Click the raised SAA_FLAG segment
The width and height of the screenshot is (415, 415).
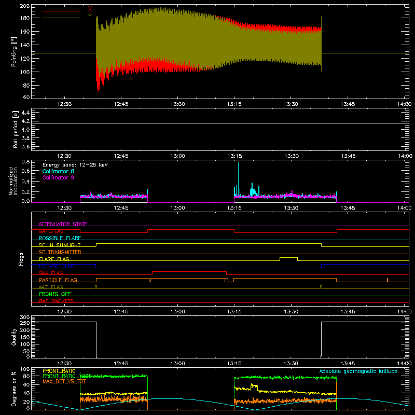[x=189, y=271]
